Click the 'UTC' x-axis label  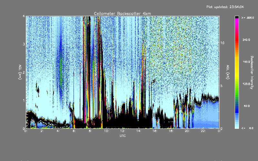click(x=123, y=136)
